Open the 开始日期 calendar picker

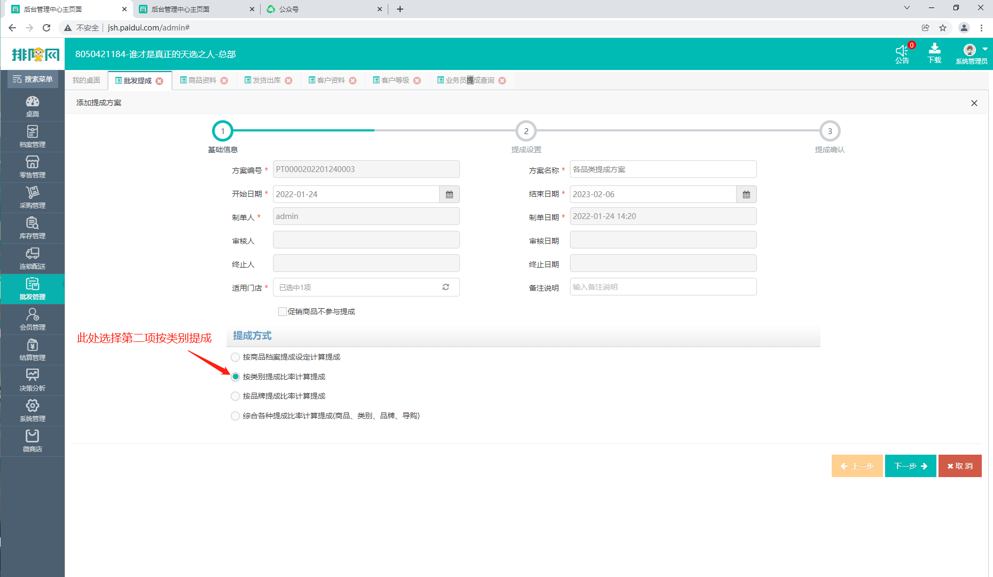449,194
